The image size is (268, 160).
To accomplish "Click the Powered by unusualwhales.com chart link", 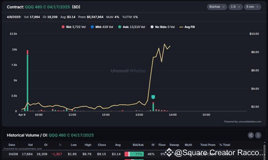I will [243, 121].
